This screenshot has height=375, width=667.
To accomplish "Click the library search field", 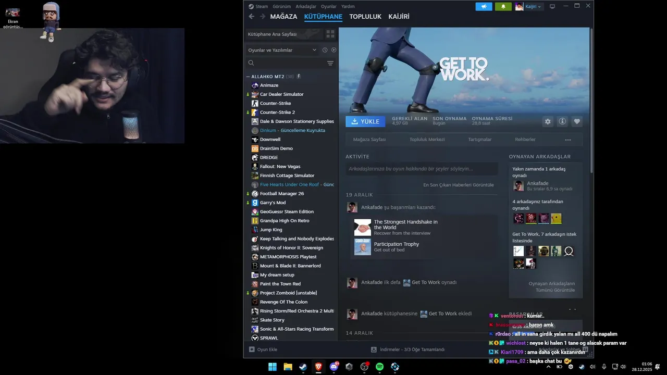I will click(x=291, y=63).
